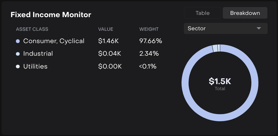278x136 pixels.
Task: Click the Utilities legend dot
Action: (x=18, y=66)
